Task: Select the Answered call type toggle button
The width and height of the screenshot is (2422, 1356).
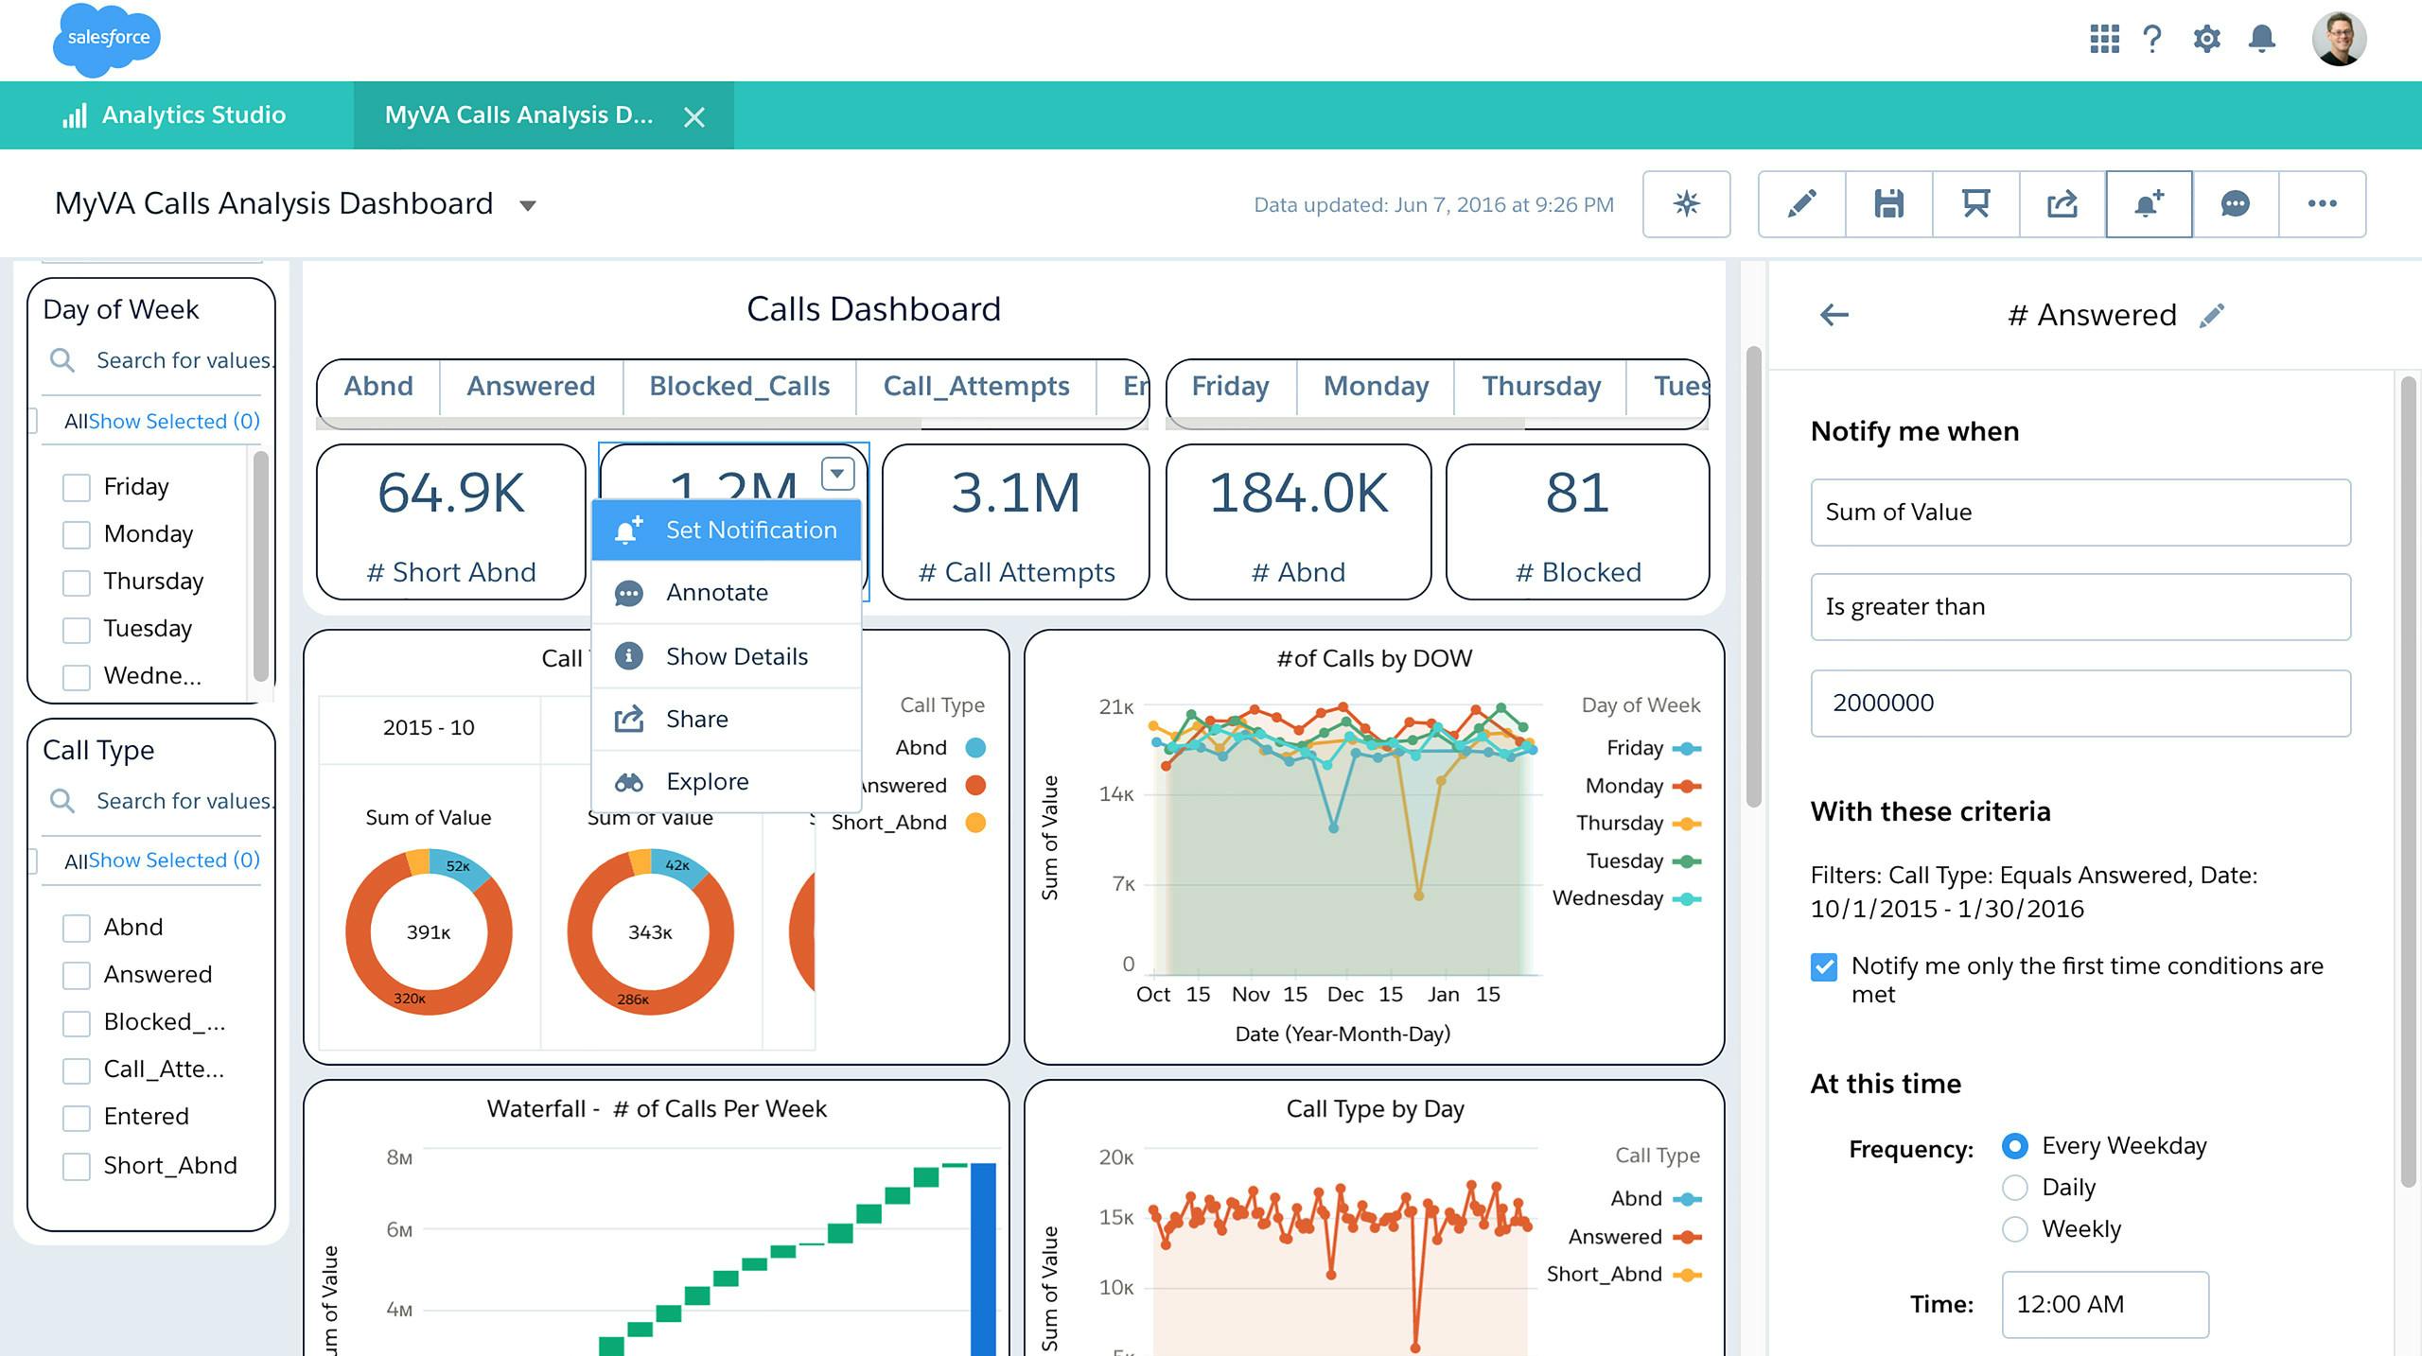Action: [x=531, y=387]
